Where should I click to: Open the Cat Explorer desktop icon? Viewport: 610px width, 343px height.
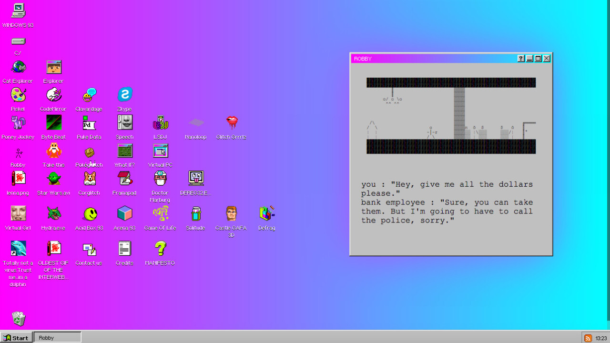click(18, 68)
